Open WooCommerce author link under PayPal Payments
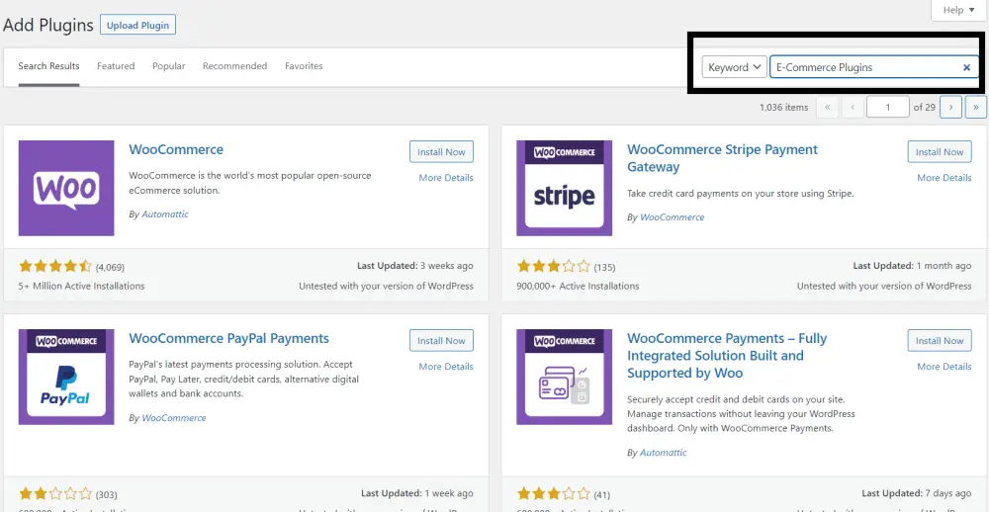The height and width of the screenshot is (512, 989). (x=174, y=418)
